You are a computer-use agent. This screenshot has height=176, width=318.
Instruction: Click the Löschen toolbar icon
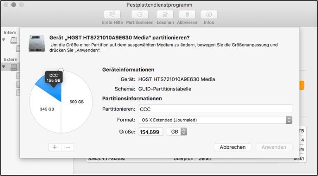point(165,14)
